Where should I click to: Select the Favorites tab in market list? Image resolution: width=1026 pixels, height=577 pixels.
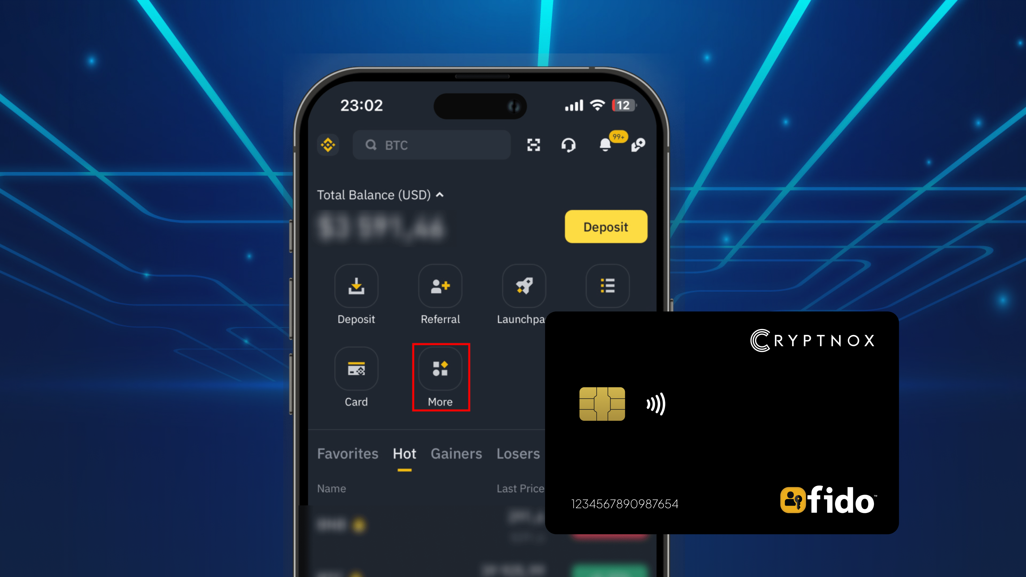pos(347,453)
